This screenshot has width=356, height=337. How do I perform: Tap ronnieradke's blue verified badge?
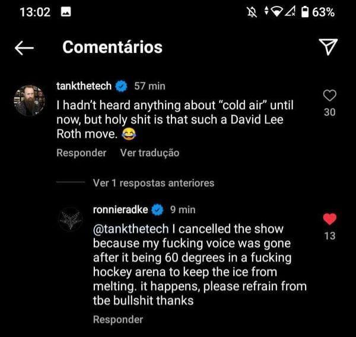(158, 209)
